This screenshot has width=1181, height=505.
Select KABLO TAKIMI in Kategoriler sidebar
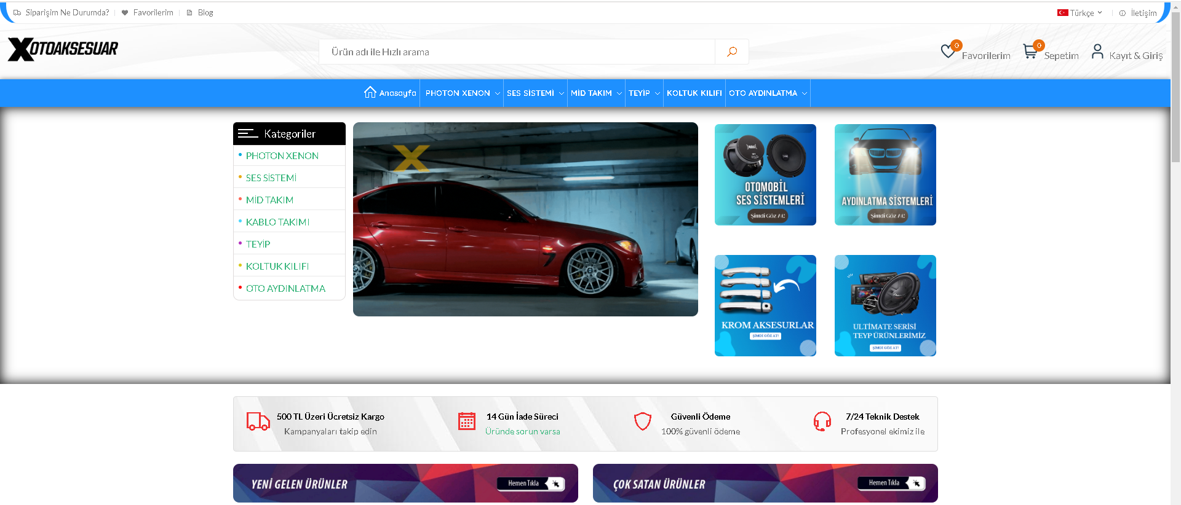[x=277, y=222]
